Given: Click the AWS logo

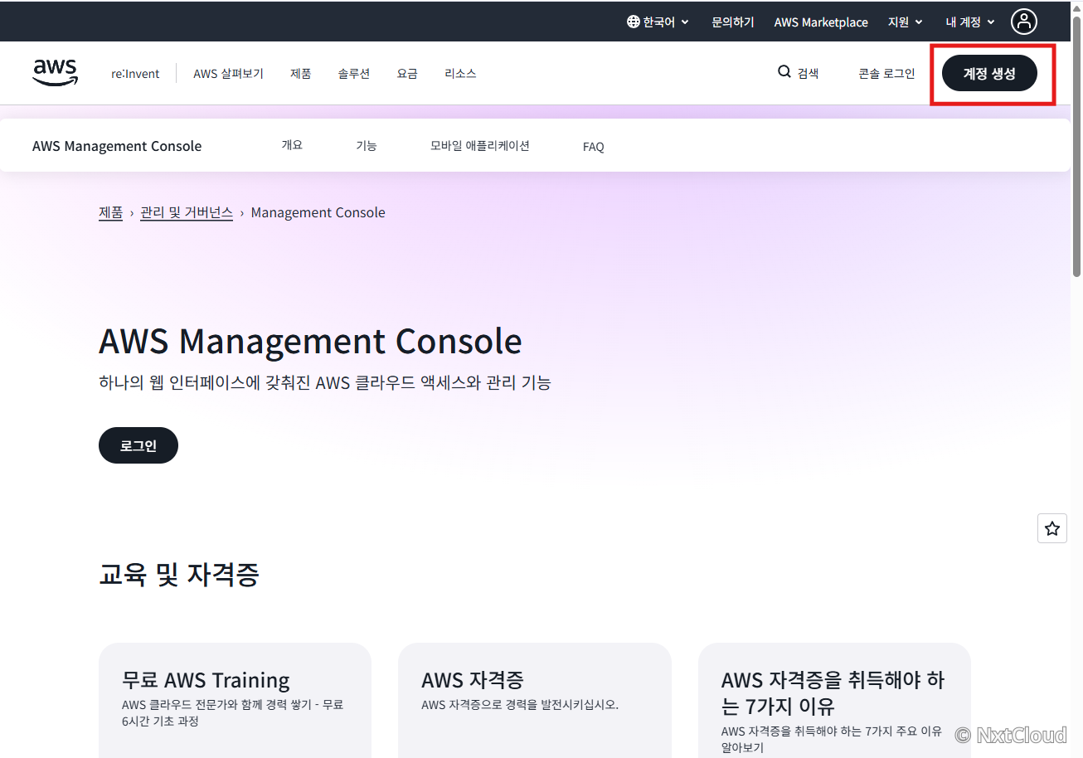Looking at the screenshot, I should click(x=56, y=73).
